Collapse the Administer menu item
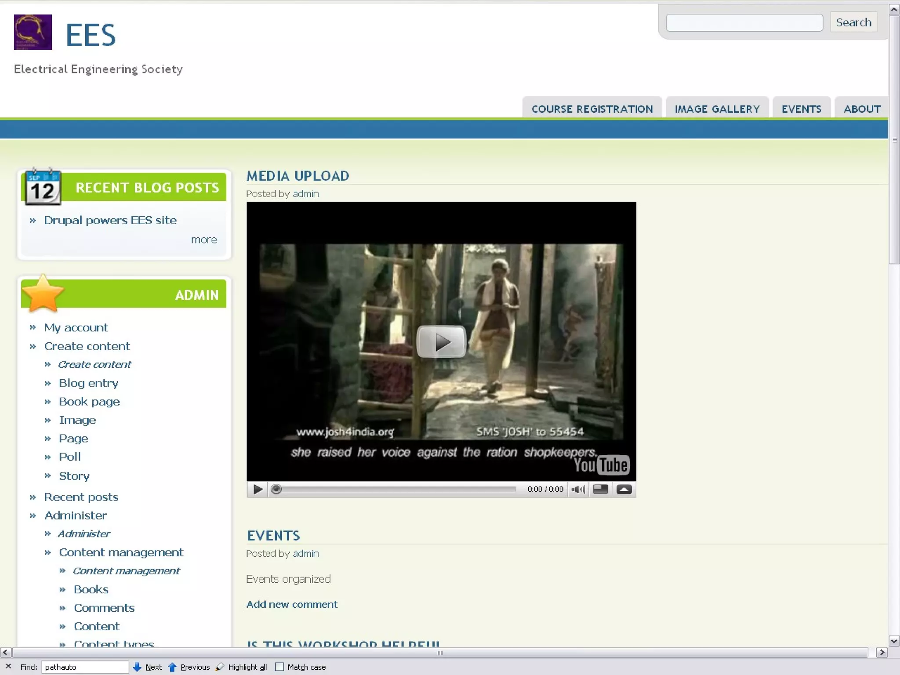Screen dimensions: 900x675 [76, 515]
